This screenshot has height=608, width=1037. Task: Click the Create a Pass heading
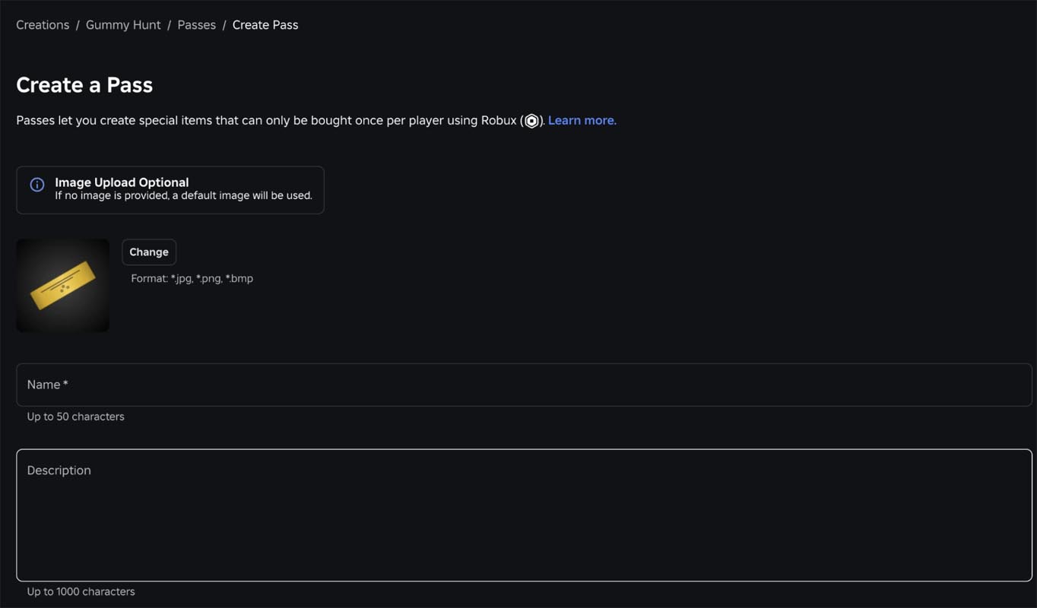[x=84, y=85]
